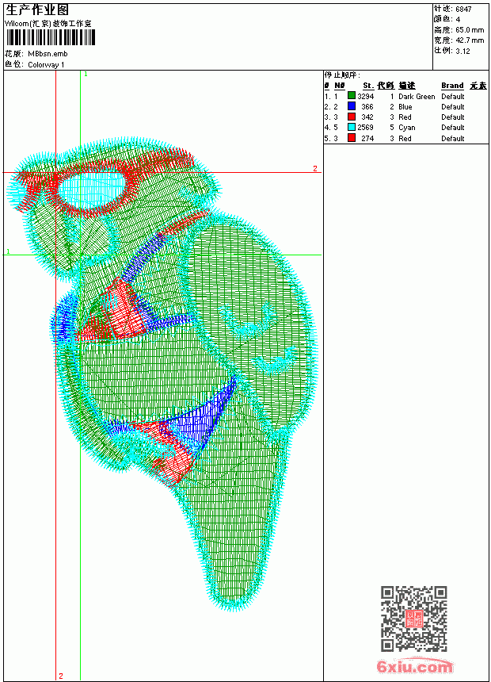Click the cyan oval in the embroidery design
The image size is (491, 682).
(x=92, y=190)
